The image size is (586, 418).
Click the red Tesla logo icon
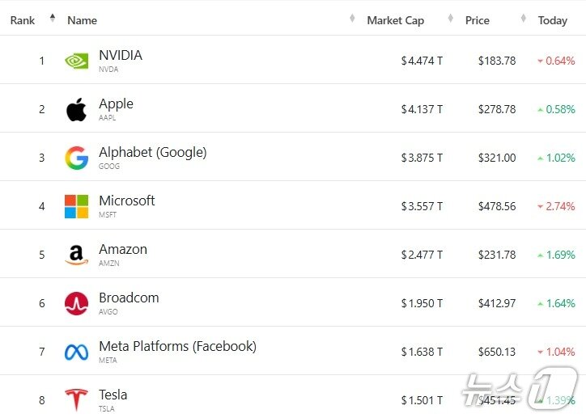click(76, 399)
